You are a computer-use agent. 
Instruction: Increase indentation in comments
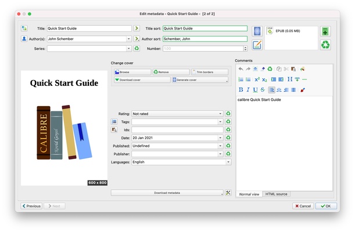tap(274, 79)
